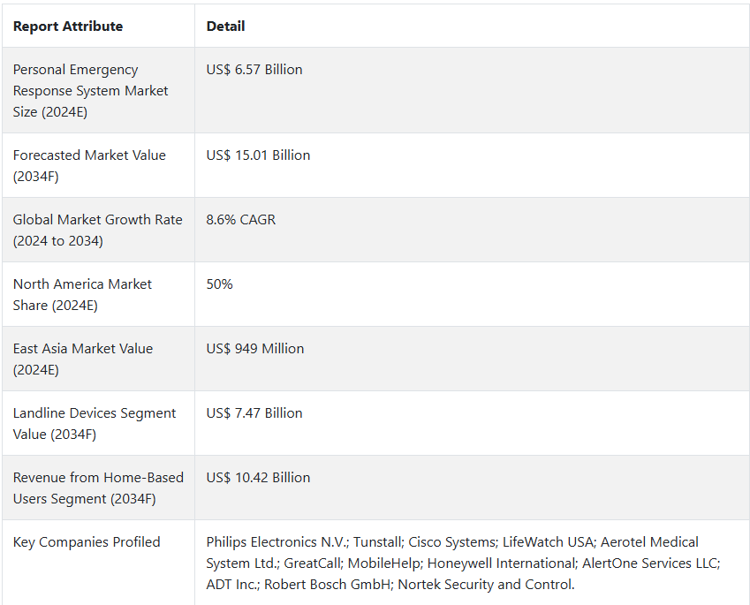
Task: Click the US$ 6.57 Billion value
Action: point(254,70)
